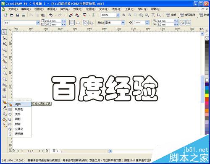This screenshot has height=164, width=210.
Task: Open the 效果(C) menu
Action: tap(78, 9)
